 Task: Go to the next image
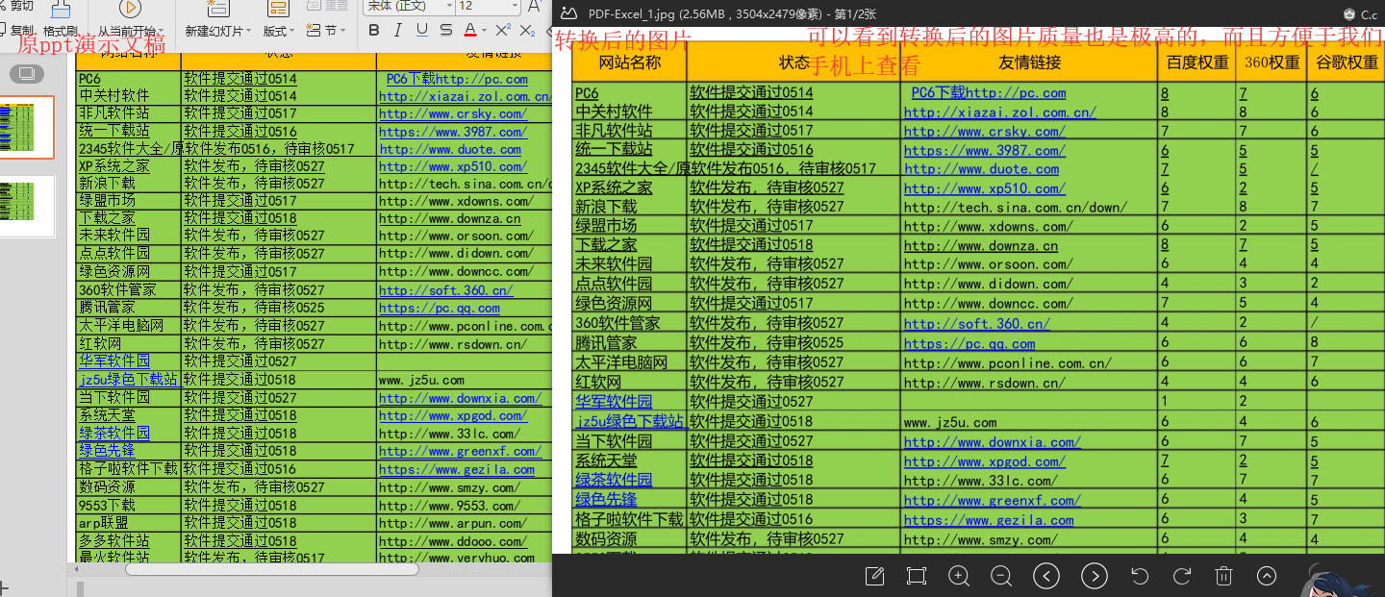(1095, 576)
